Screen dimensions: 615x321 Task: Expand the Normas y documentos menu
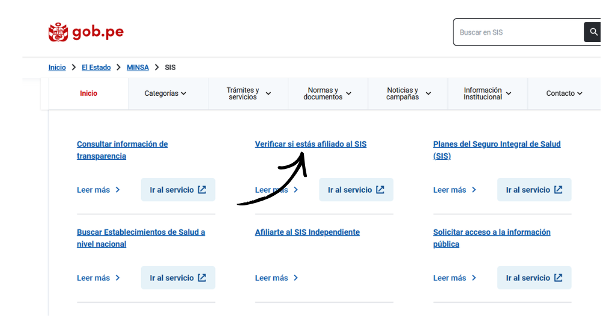pyautogui.click(x=328, y=93)
